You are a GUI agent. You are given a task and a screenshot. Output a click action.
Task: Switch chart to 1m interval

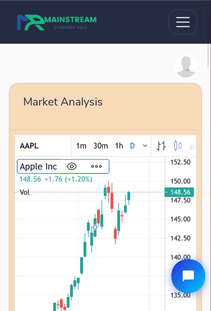tap(81, 146)
